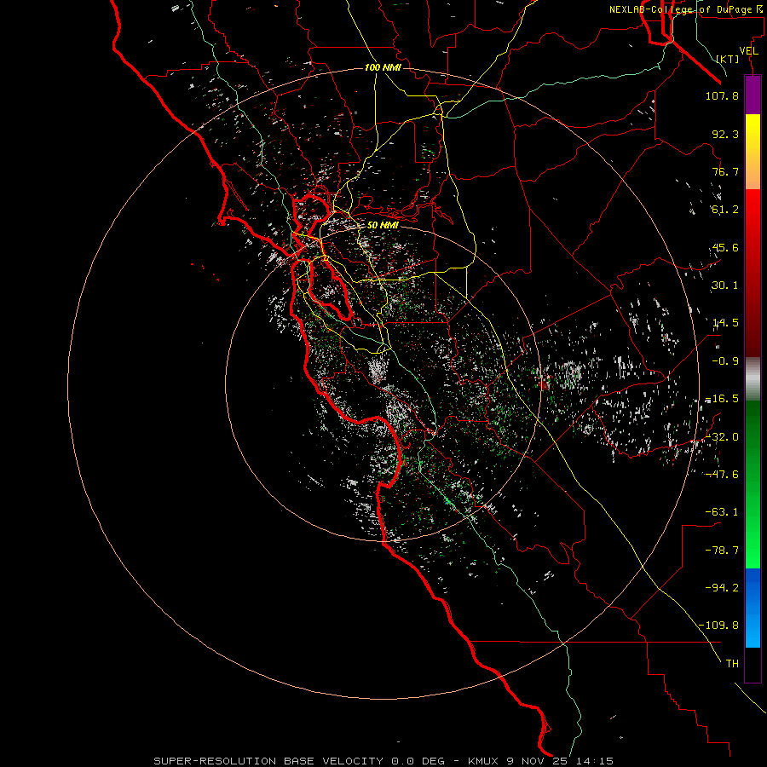Viewport: 767px width, 767px height.
Task: Click the -32.0 velocity scale value
Action: [x=722, y=437]
